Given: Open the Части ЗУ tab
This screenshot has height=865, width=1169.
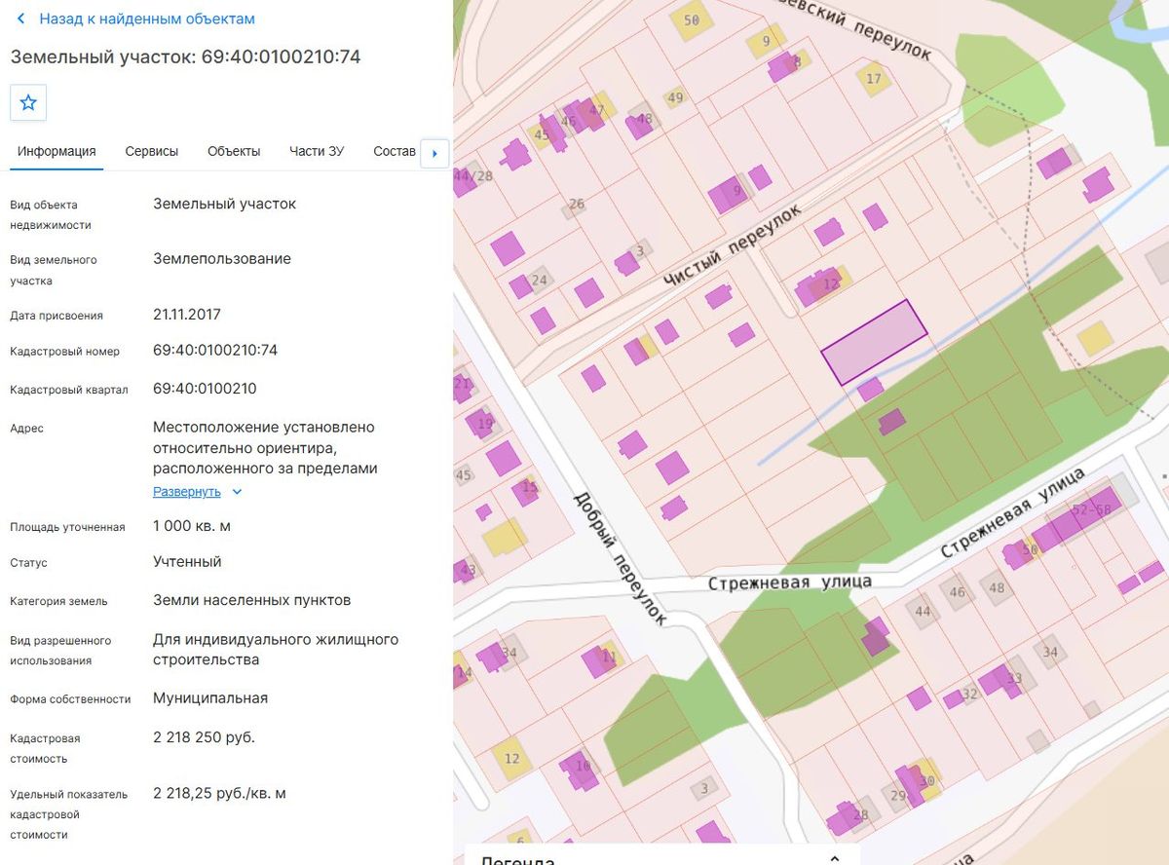Looking at the screenshot, I should (317, 151).
